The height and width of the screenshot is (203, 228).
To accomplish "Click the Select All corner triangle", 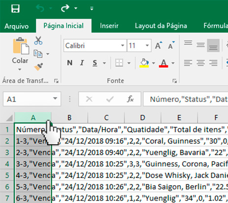I will click(x=9, y=118).
